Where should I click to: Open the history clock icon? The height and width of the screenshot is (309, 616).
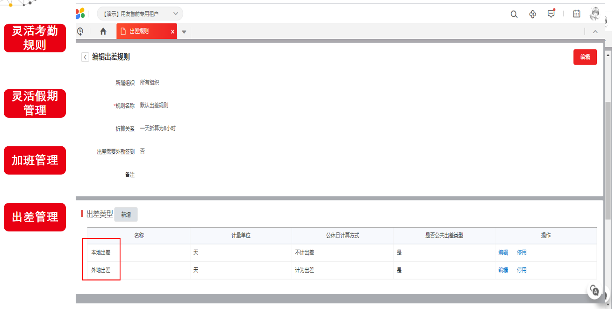(80, 31)
